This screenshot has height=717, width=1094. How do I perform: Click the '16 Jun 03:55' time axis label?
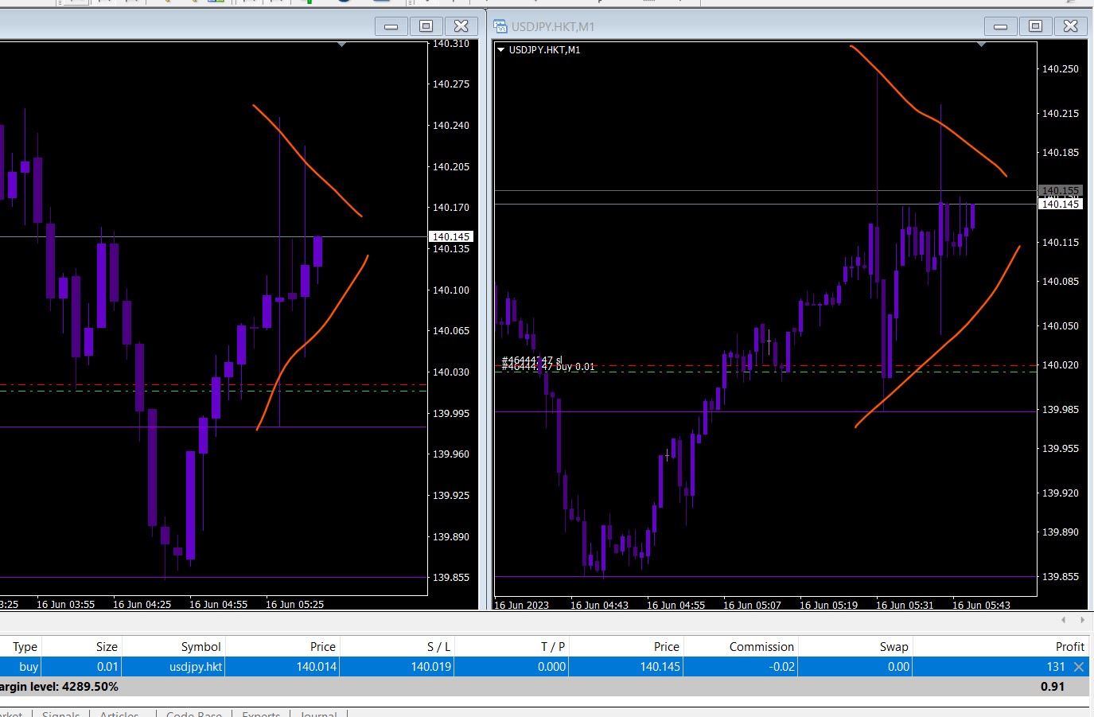pyautogui.click(x=65, y=605)
